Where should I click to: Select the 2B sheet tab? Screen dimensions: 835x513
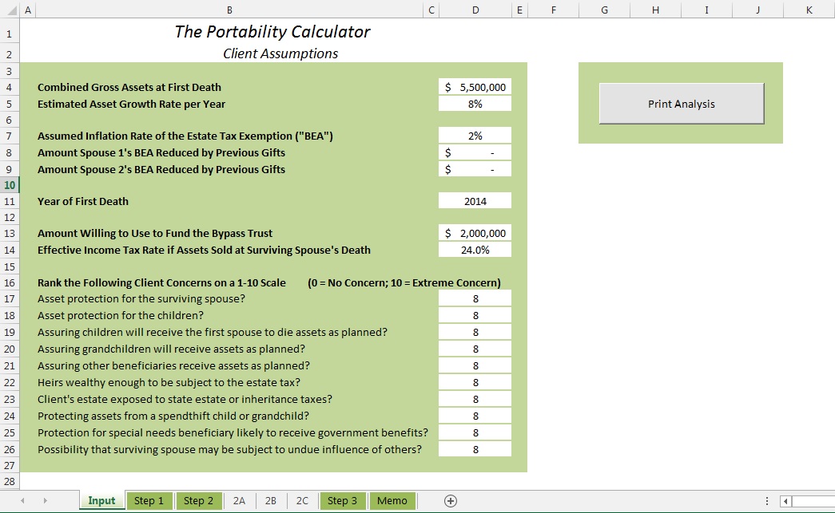pyautogui.click(x=270, y=500)
